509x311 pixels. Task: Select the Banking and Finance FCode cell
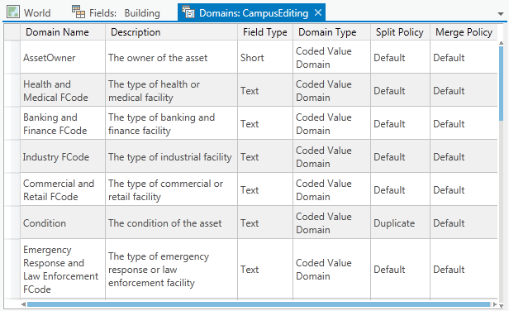point(63,123)
